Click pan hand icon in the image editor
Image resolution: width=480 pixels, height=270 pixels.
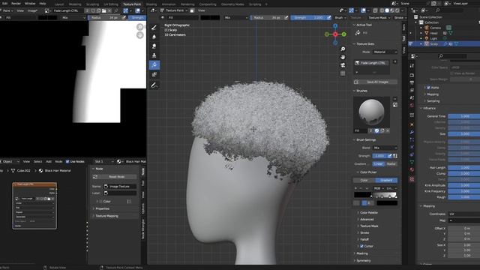coord(140,35)
